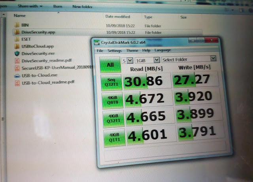
Task: Open Explorer's Share with dropdown
Action: (x=30, y=6)
